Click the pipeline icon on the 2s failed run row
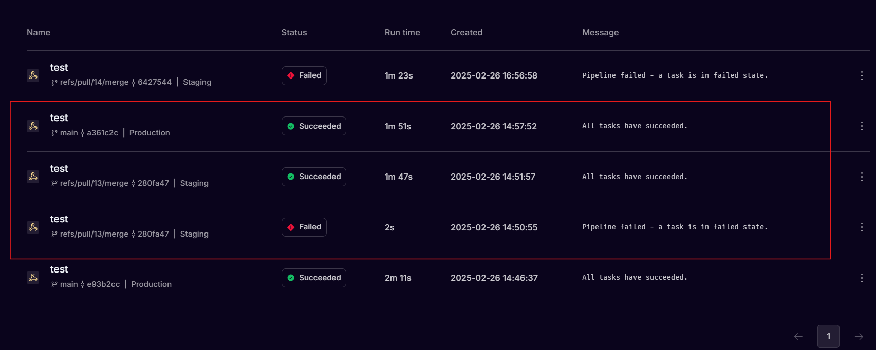This screenshot has height=350, width=876. point(33,227)
